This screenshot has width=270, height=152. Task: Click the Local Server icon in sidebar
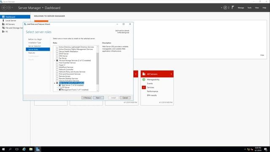coord(3,21)
